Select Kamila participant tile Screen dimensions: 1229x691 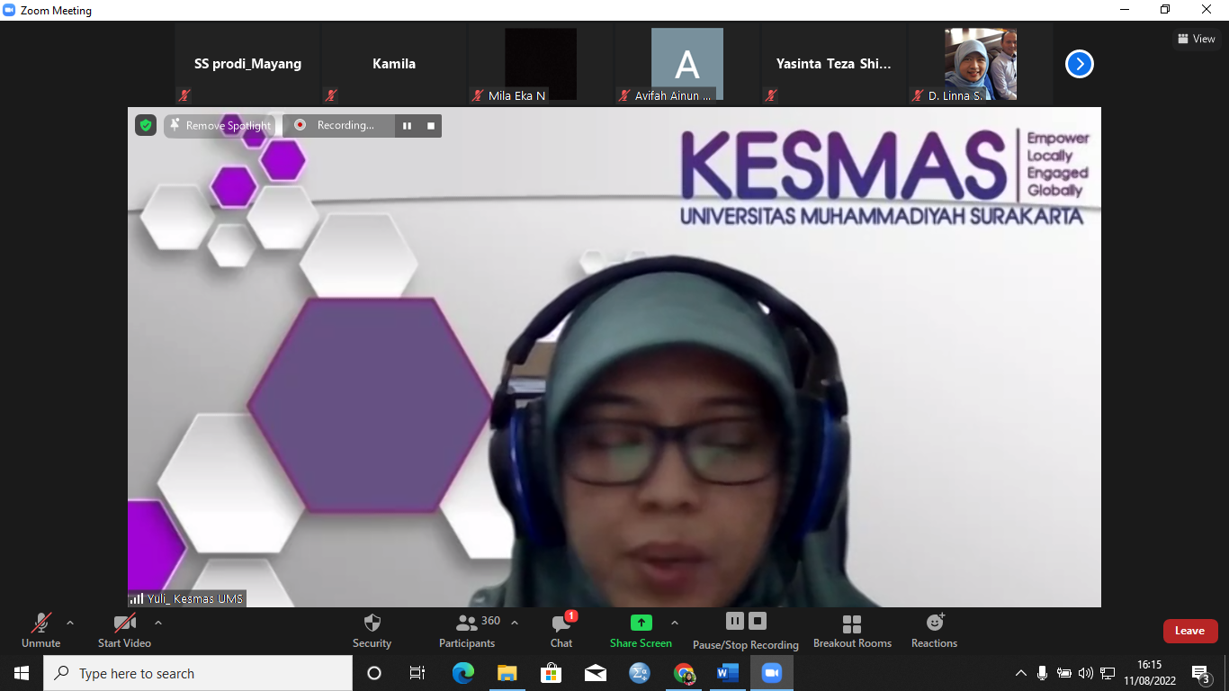394,64
